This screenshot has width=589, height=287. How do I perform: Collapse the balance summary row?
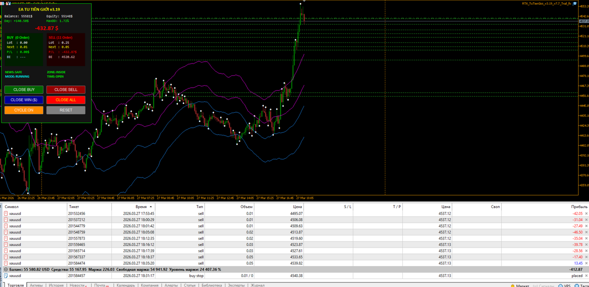6,270
